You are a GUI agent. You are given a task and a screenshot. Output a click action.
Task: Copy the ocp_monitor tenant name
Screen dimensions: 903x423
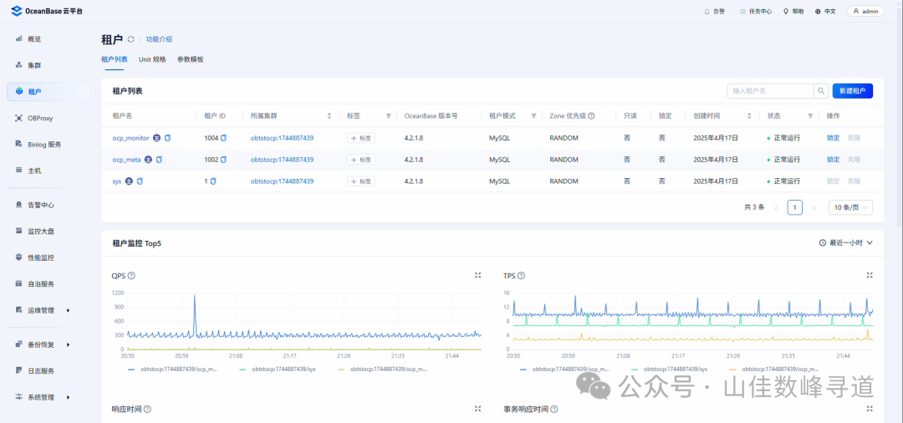click(167, 138)
